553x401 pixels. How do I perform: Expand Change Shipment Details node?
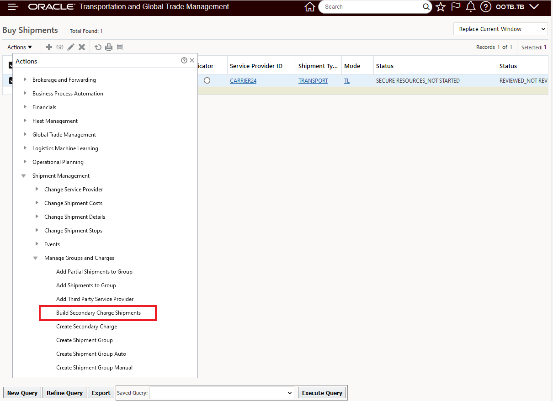pyautogui.click(x=37, y=216)
